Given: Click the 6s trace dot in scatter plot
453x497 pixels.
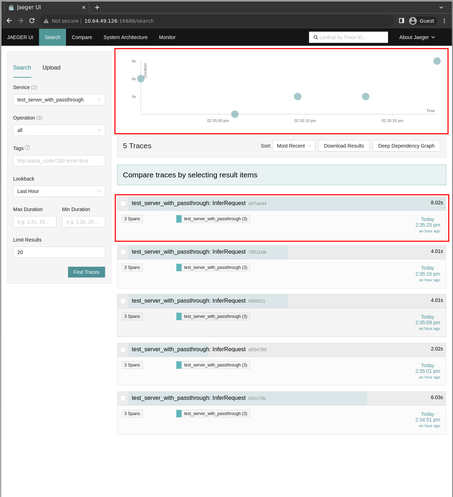Looking at the screenshot, I should [141, 79].
